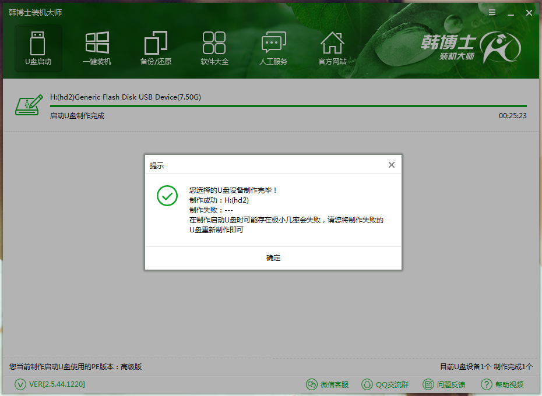Screen dimensions: 542x396
Task: Confirm the dialog with 确定
Action: click(x=273, y=258)
